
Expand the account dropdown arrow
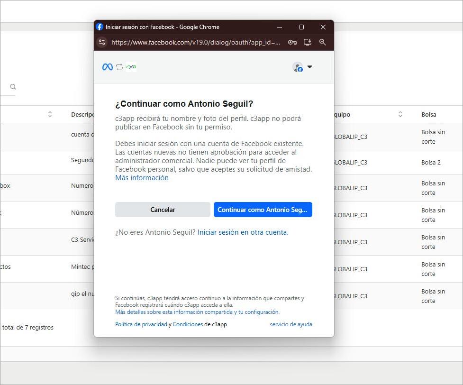point(310,67)
